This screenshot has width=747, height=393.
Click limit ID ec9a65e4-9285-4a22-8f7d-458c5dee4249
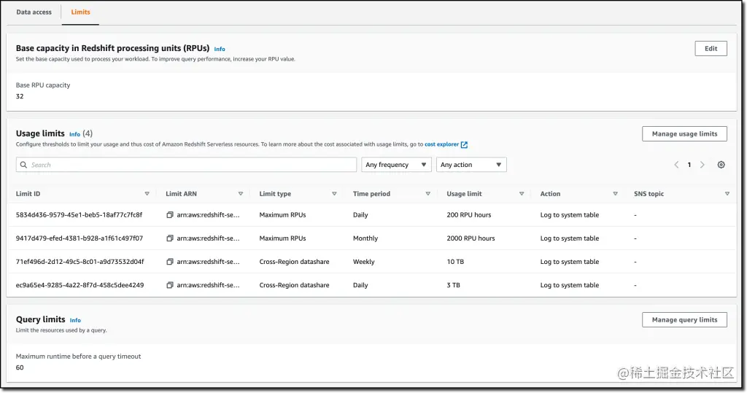coord(80,285)
